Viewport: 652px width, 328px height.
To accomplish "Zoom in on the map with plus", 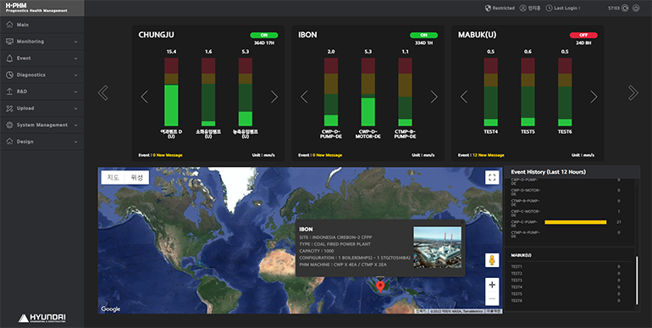I will [492, 285].
